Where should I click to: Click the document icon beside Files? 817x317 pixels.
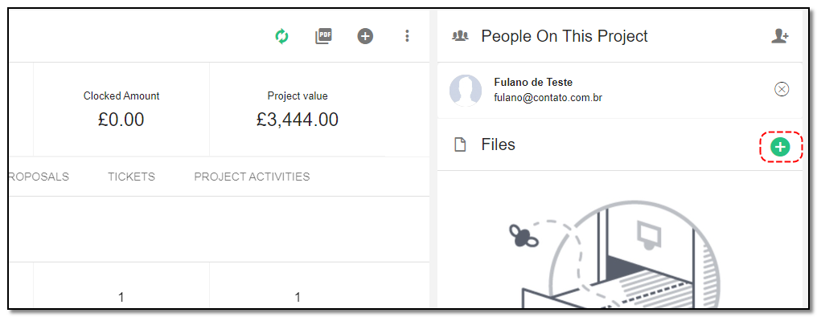(x=460, y=145)
